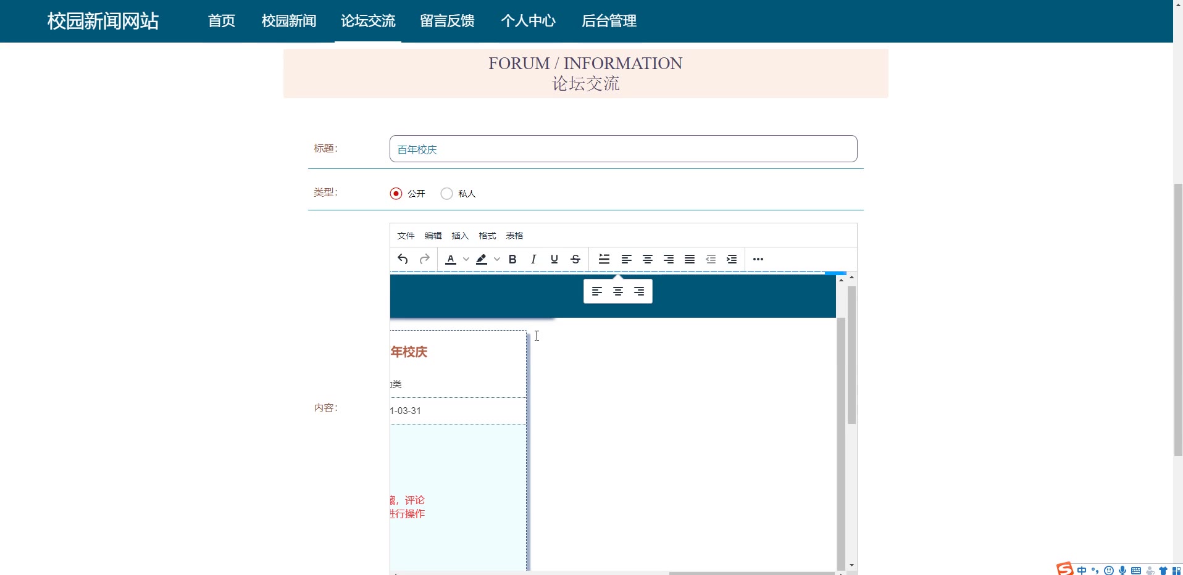Activate voice input microphone in IME bar
Screen dimensions: 1183x575
pyautogui.click(x=1122, y=571)
